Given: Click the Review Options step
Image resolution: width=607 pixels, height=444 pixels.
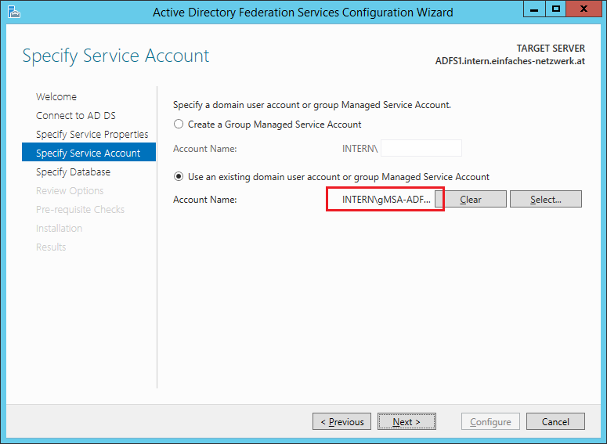Looking at the screenshot, I should pos(70,191).
